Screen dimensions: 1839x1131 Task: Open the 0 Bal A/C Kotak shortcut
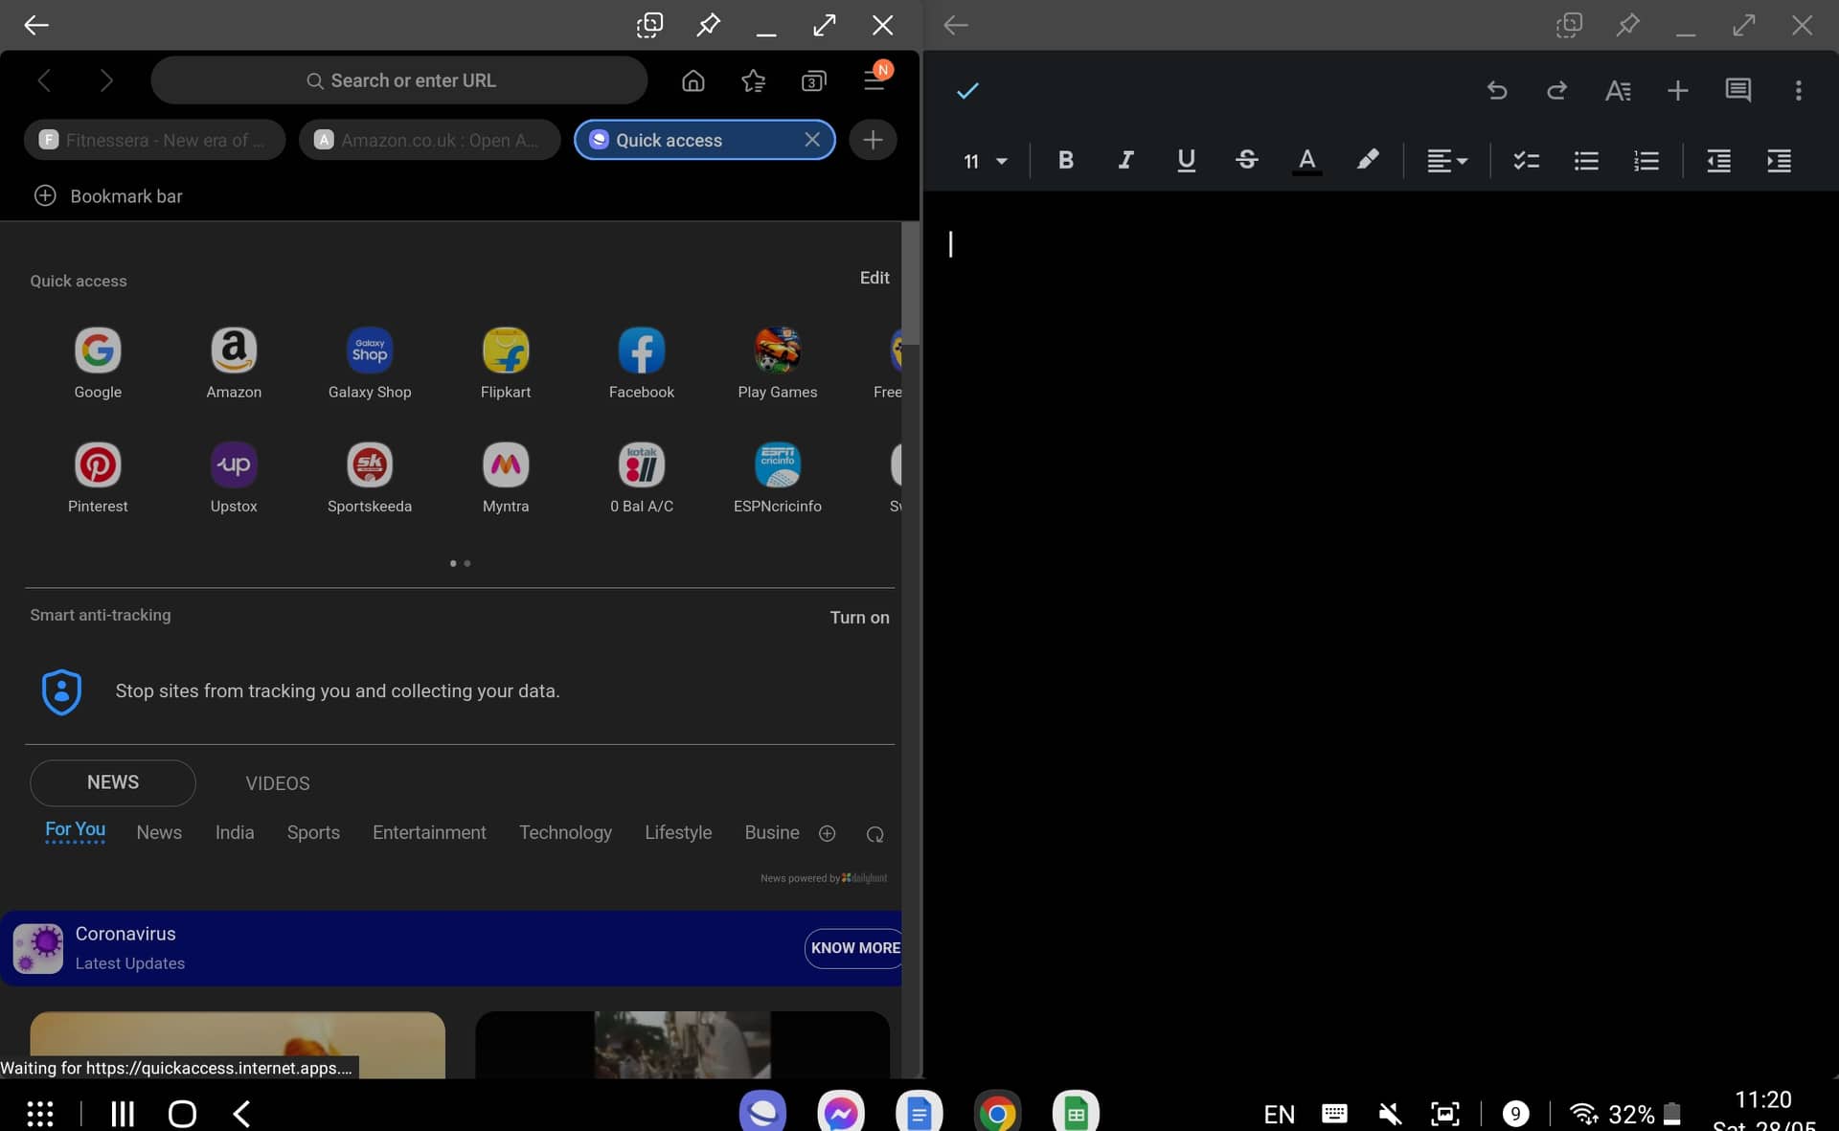tap(642, 477)
